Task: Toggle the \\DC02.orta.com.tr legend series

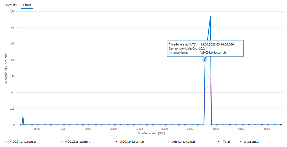Action: point(75,142)
